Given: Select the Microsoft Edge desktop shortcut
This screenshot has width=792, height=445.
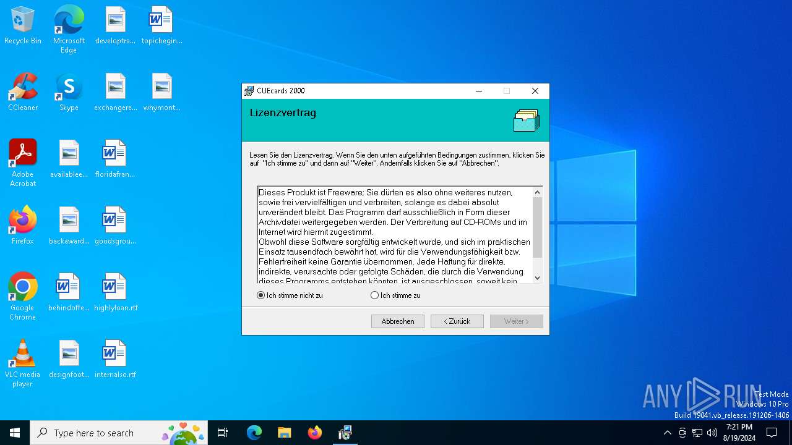Looking at the screenshot, I should (69, 30).
